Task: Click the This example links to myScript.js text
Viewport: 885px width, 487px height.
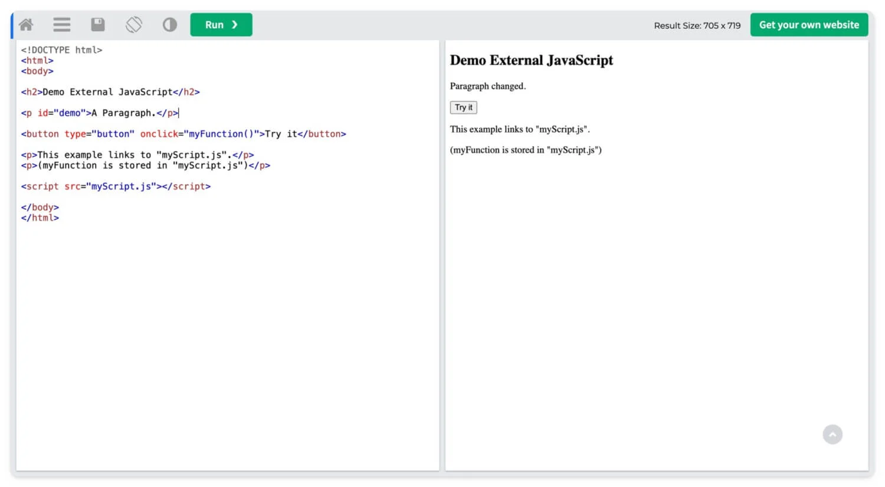Action: pyautogui.click(x=519, y=129)
